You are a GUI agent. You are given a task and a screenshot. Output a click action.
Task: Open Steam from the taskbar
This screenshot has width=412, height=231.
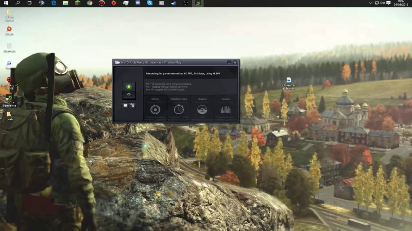[x=174, y=3]
